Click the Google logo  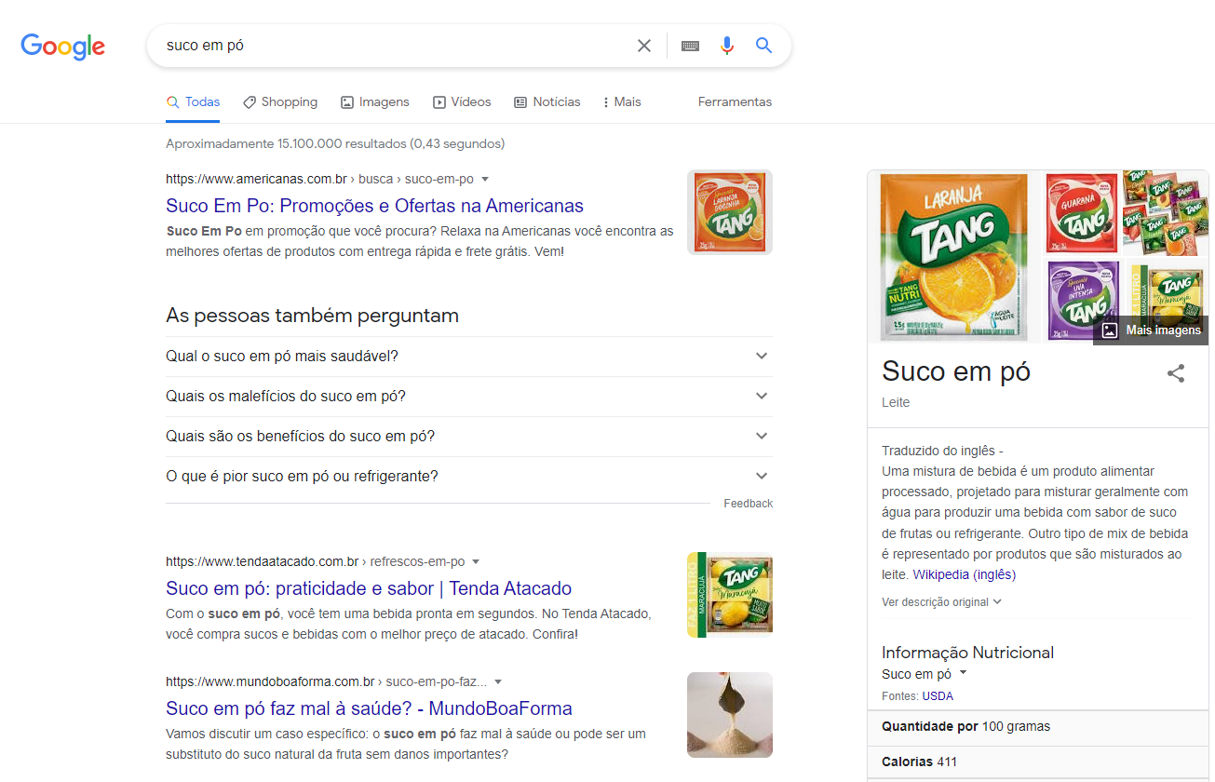(63, 47)
